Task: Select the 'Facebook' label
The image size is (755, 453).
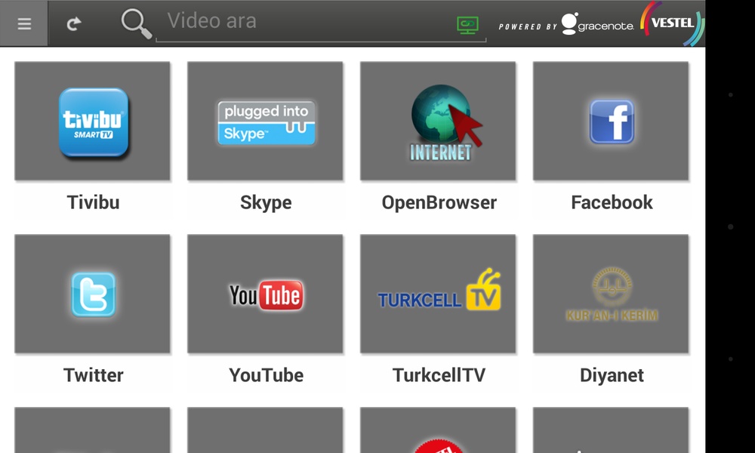Action: [x=612, y=202]
